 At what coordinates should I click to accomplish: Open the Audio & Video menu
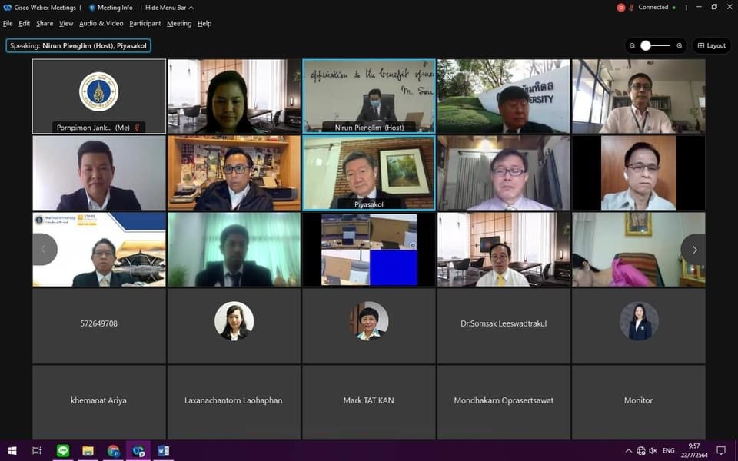[x=101, y=24]
